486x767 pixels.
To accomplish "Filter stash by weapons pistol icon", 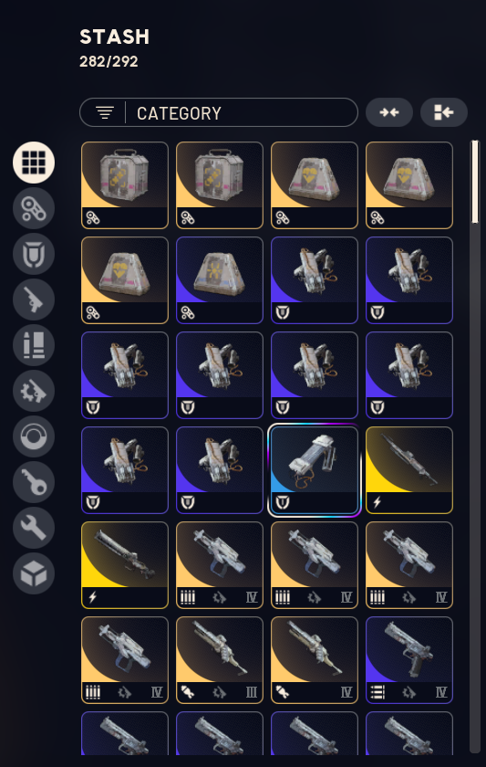I will pyautogui.click(x=34, y=299).
